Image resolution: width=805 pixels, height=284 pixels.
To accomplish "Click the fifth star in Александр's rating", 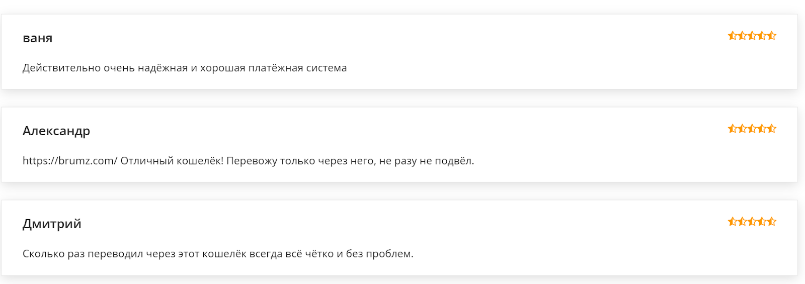I will 772,129.
